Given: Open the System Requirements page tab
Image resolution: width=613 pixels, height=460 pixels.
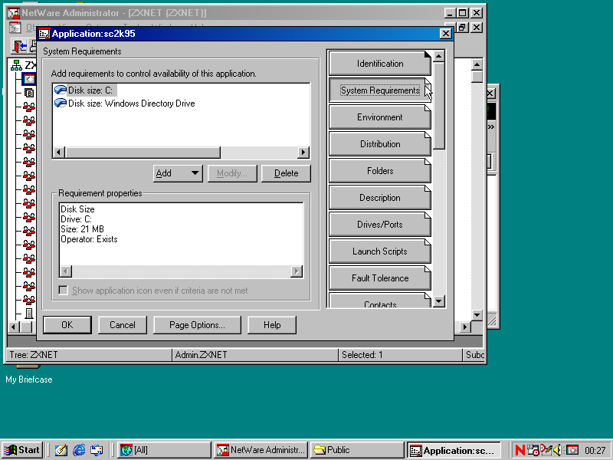Looking at the screenshot, I should point(380,90).
